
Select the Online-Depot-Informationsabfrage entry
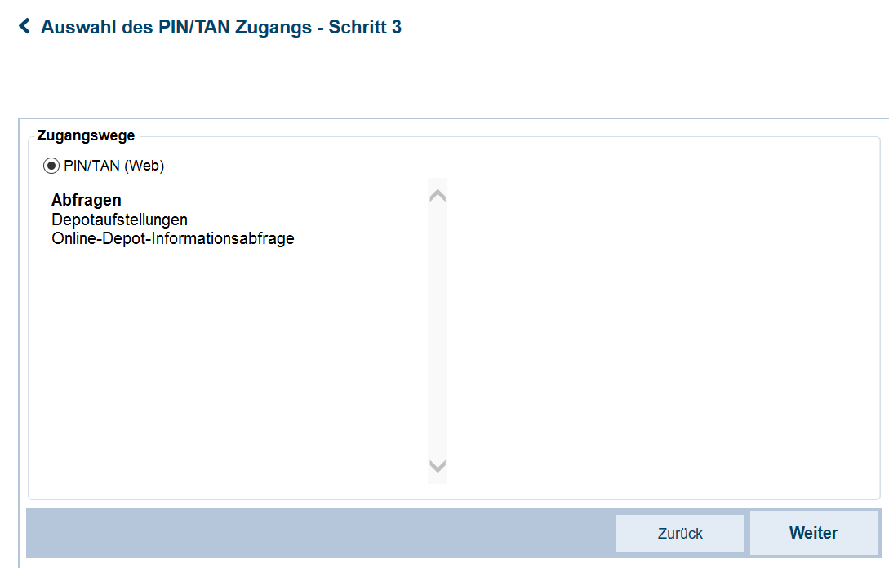point(173,238)
